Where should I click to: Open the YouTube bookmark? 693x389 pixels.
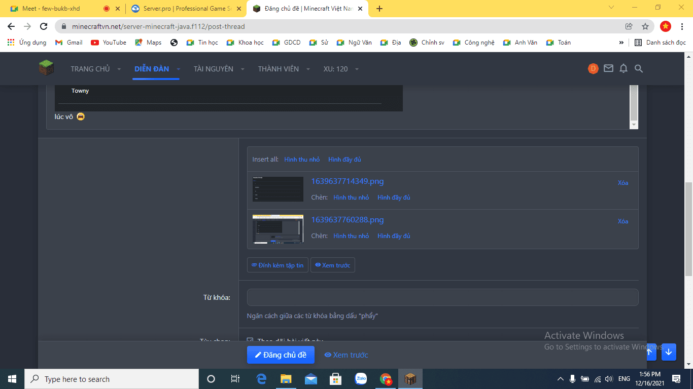(x=109, y=43)
